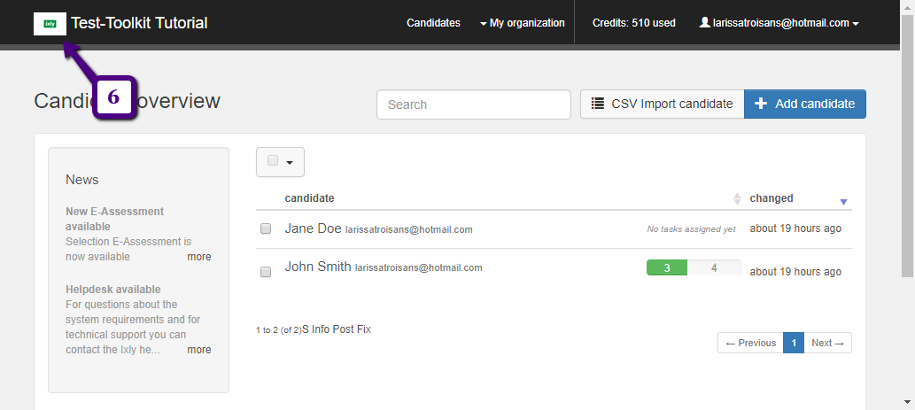
Task: Expand the My organization menu
Action: coord(523,23)
